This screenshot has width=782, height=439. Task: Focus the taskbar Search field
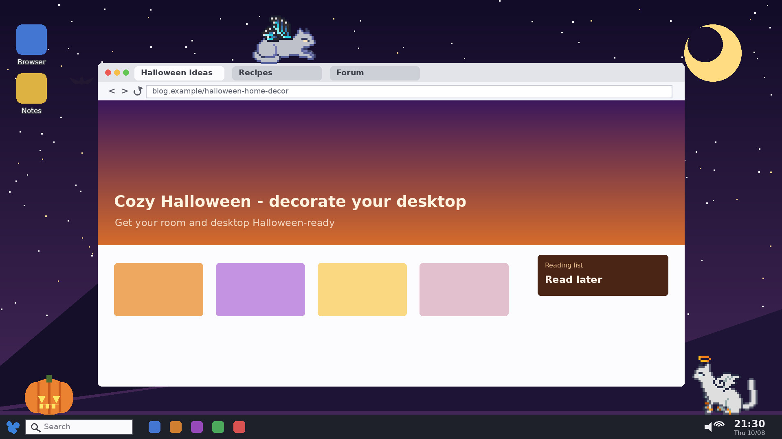(79, 427)
